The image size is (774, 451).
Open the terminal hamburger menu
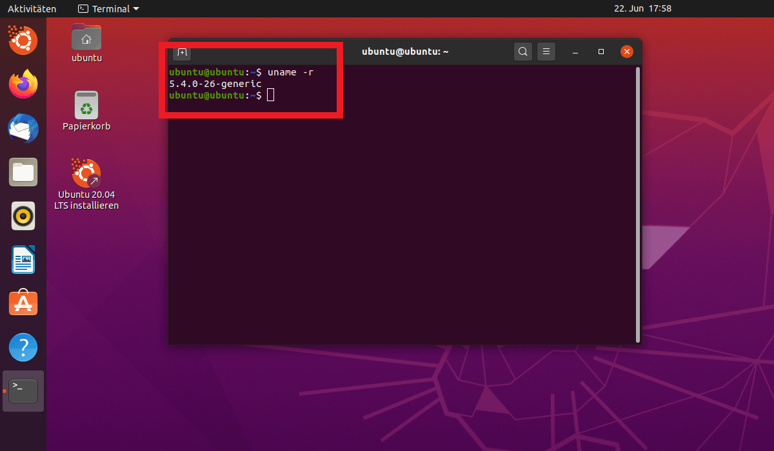546,52
